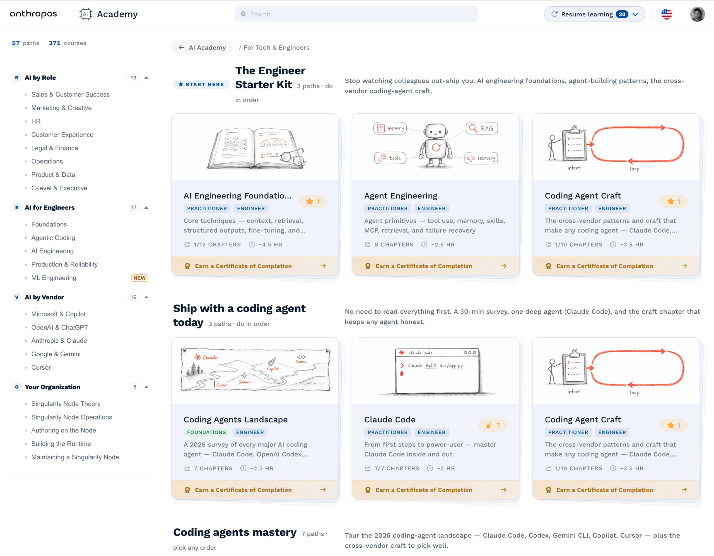Open the Coding Agents Landscape title

point(236,420)
